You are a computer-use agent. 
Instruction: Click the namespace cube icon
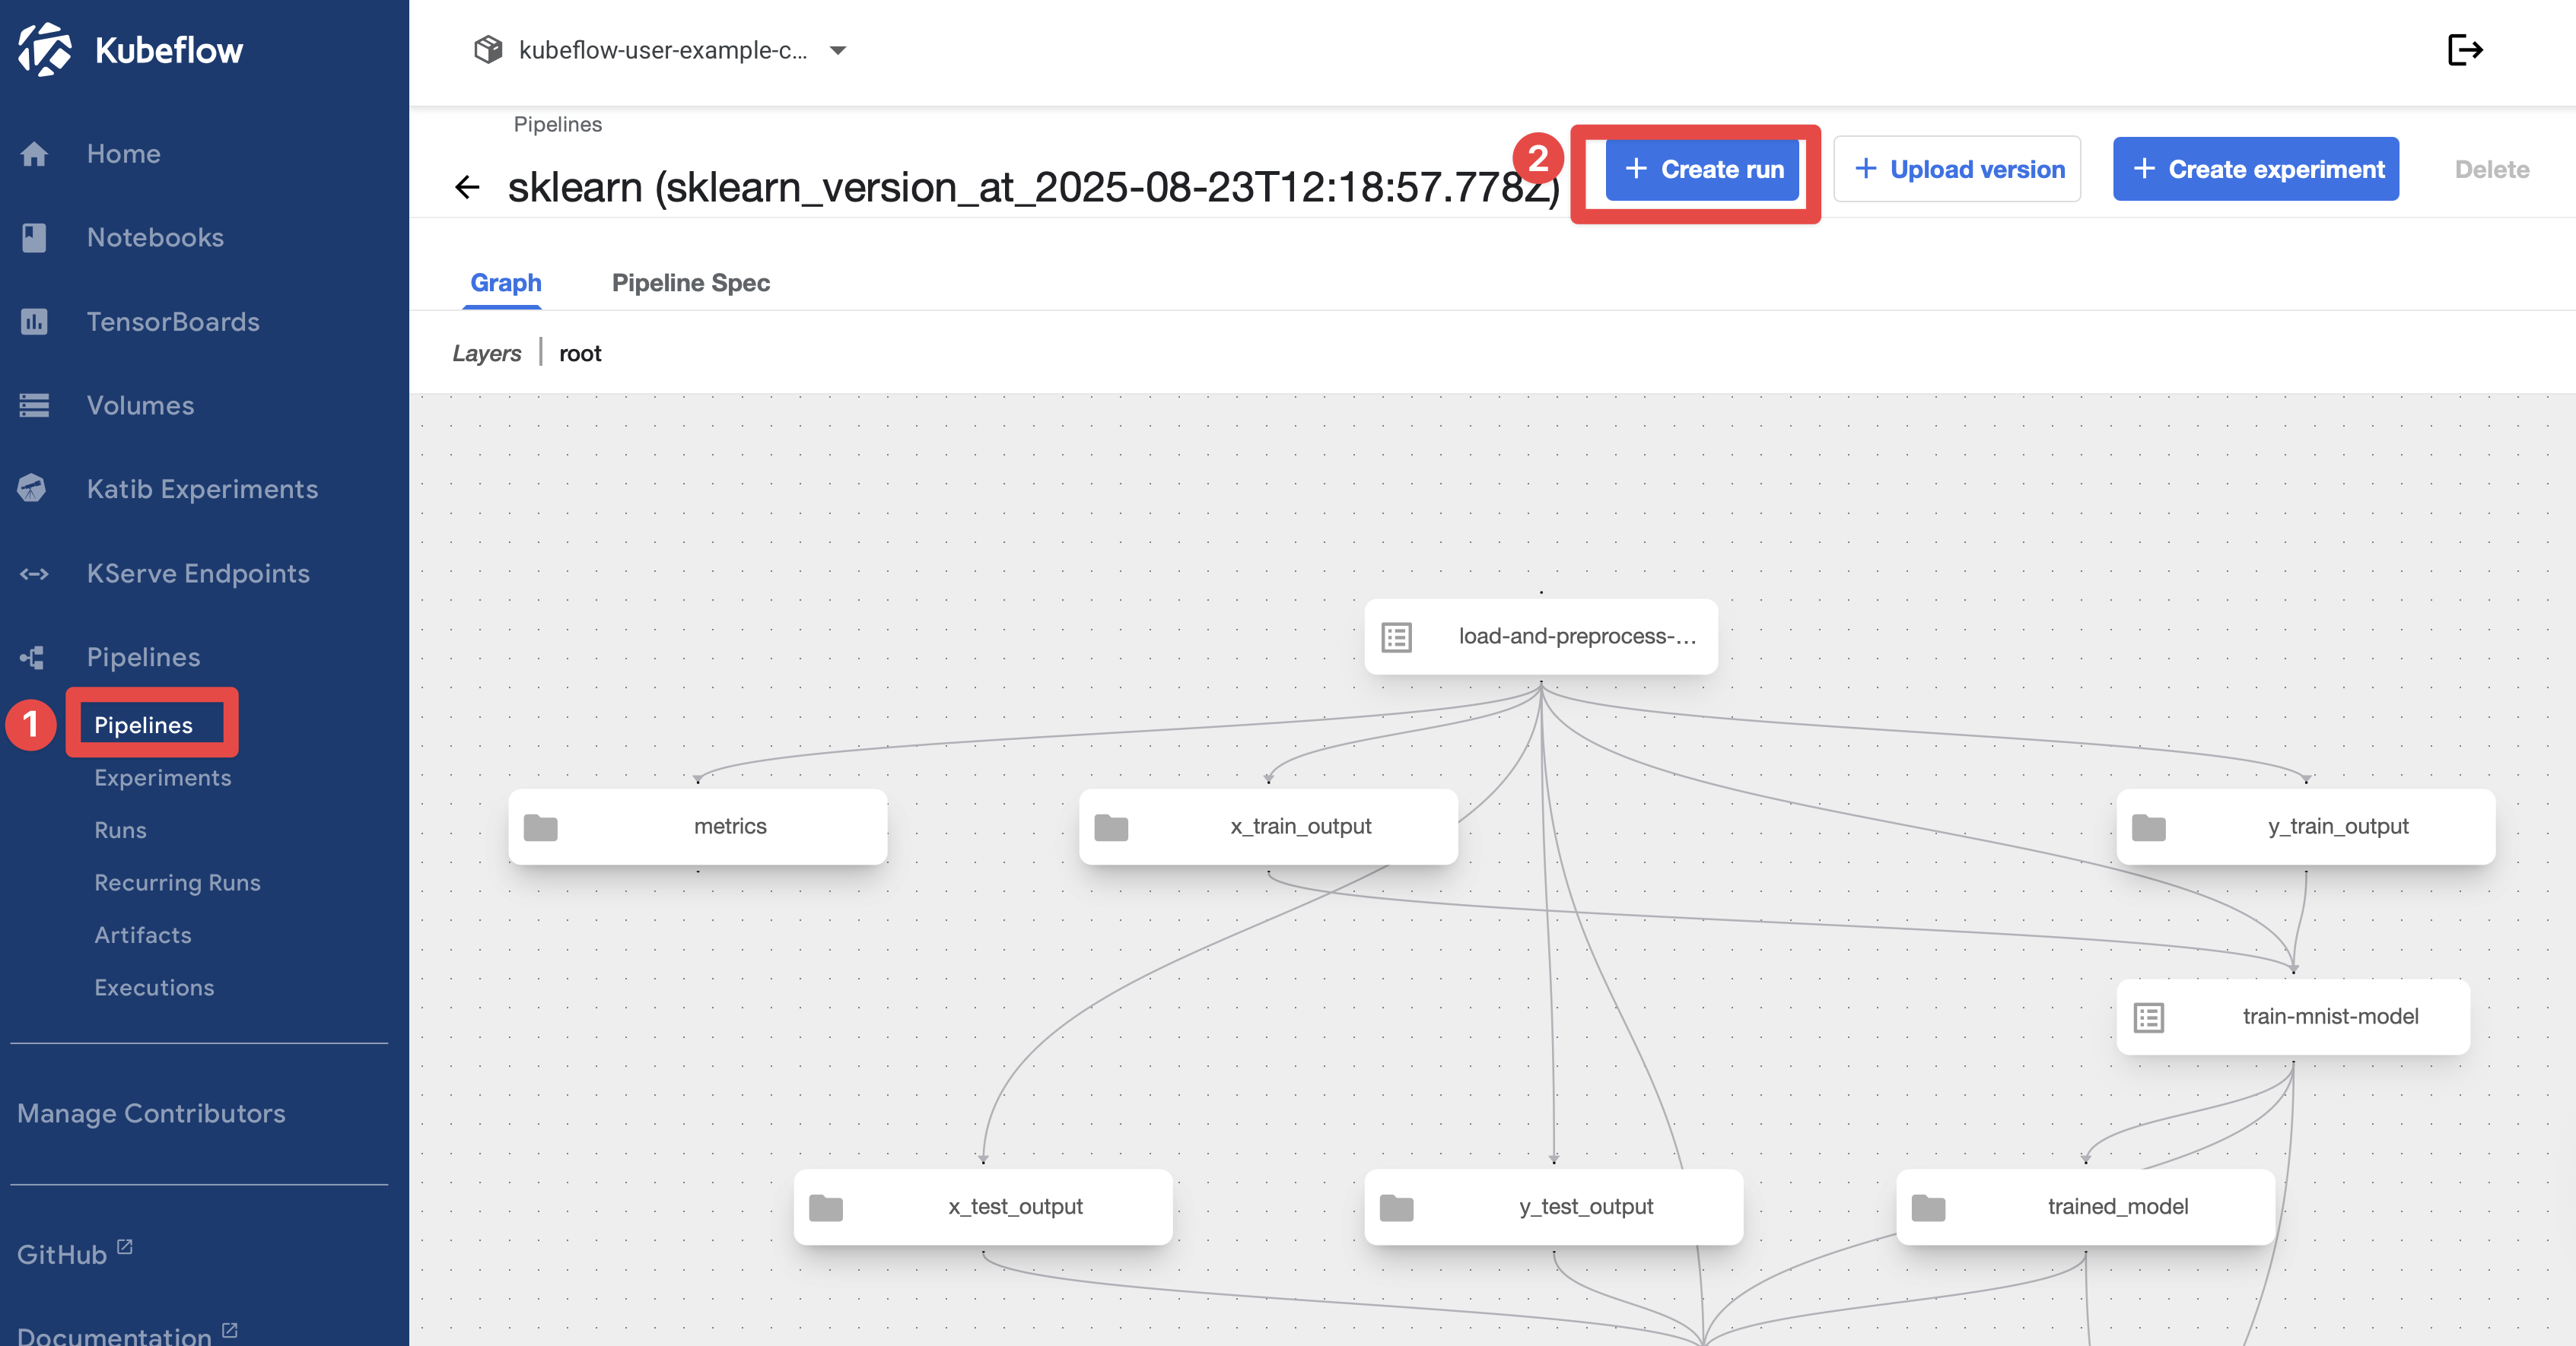[x=488, y=50]
